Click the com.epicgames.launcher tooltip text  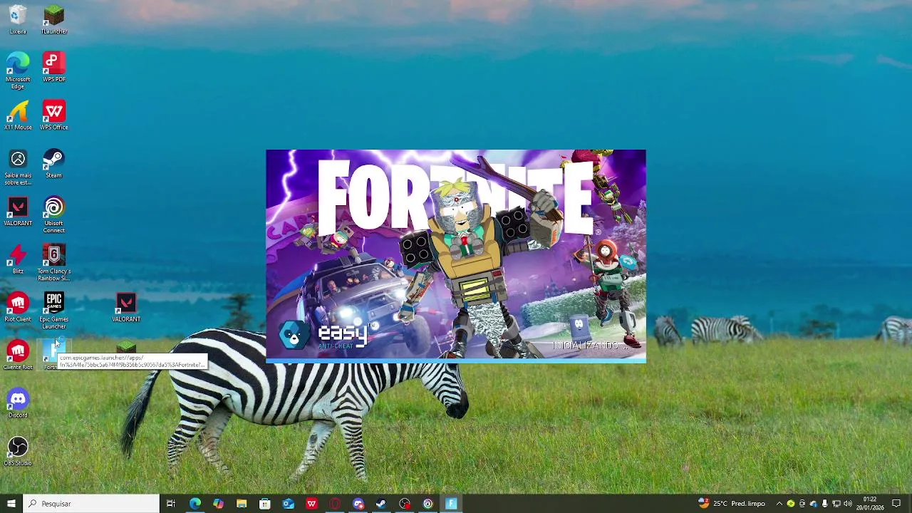tap(133, 361)
